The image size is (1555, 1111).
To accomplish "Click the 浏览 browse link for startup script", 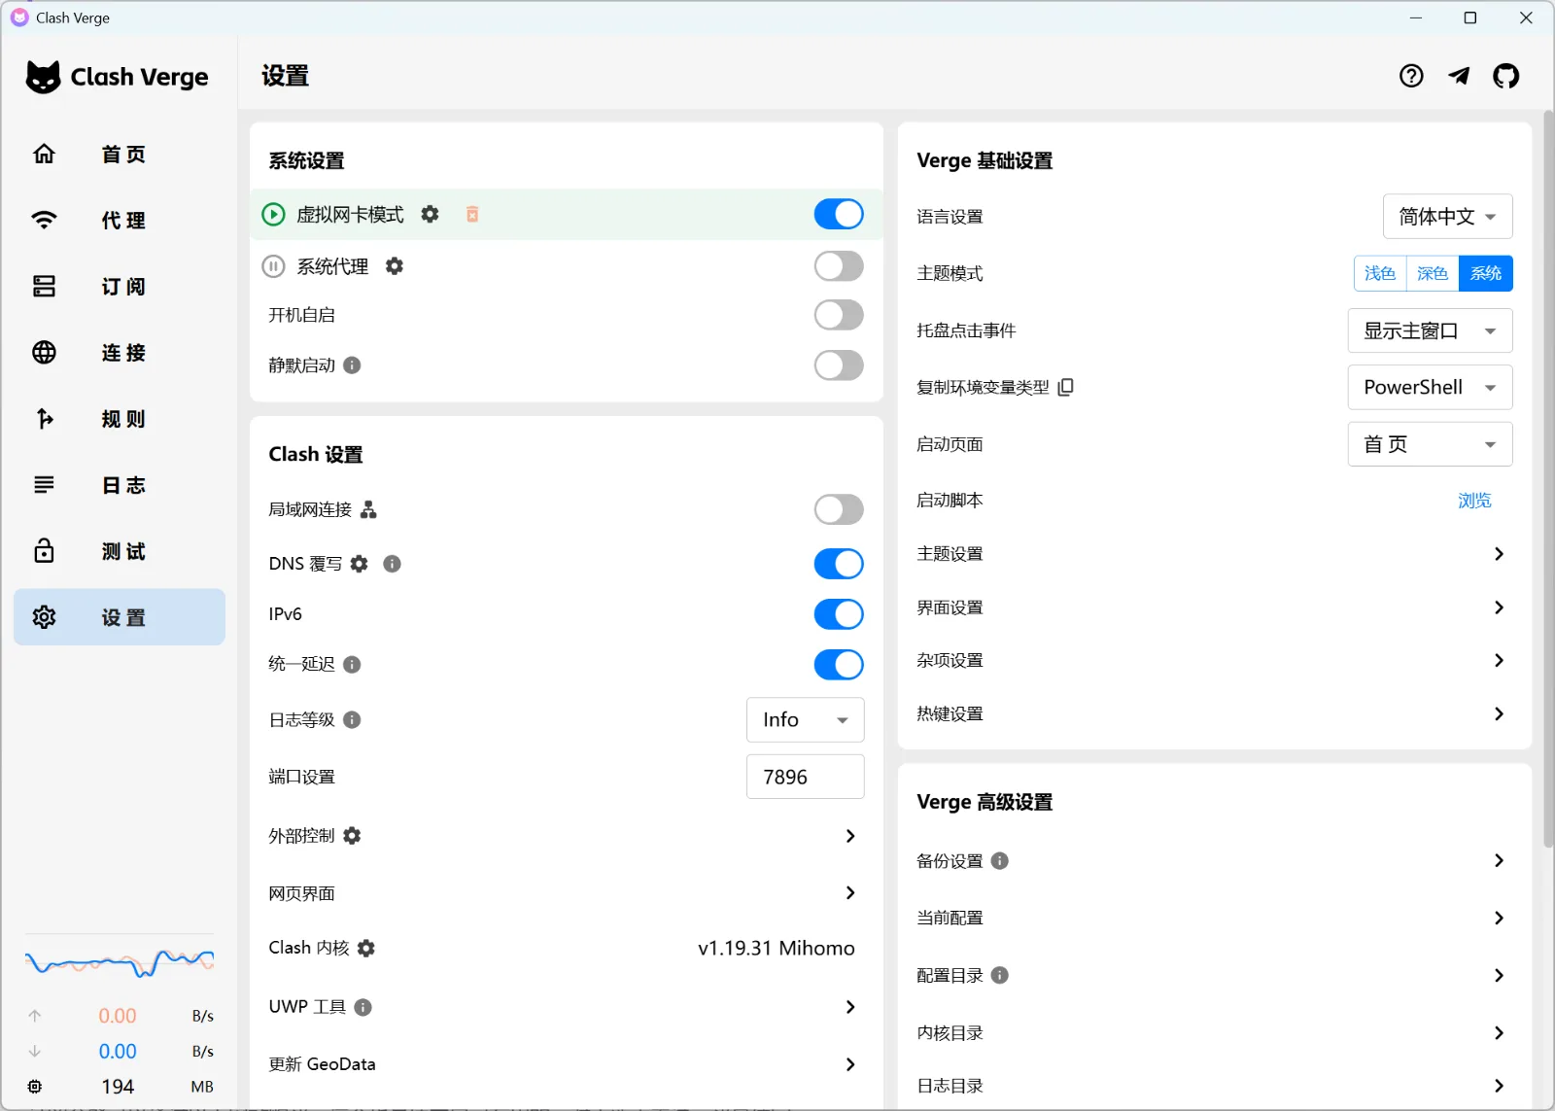I will 1474,501.
